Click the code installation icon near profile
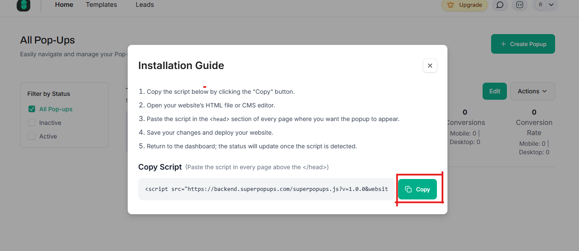The width and height of the screenshot is (579, 251). (x=520, y=5)
